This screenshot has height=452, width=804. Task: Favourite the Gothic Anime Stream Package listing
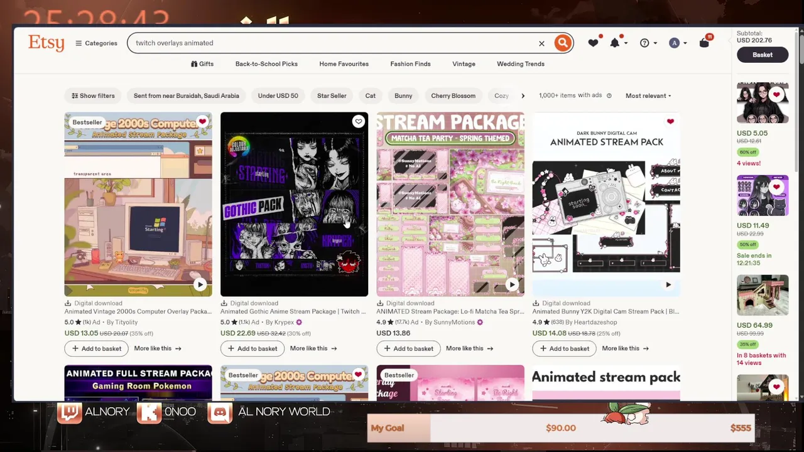(358, 122)
